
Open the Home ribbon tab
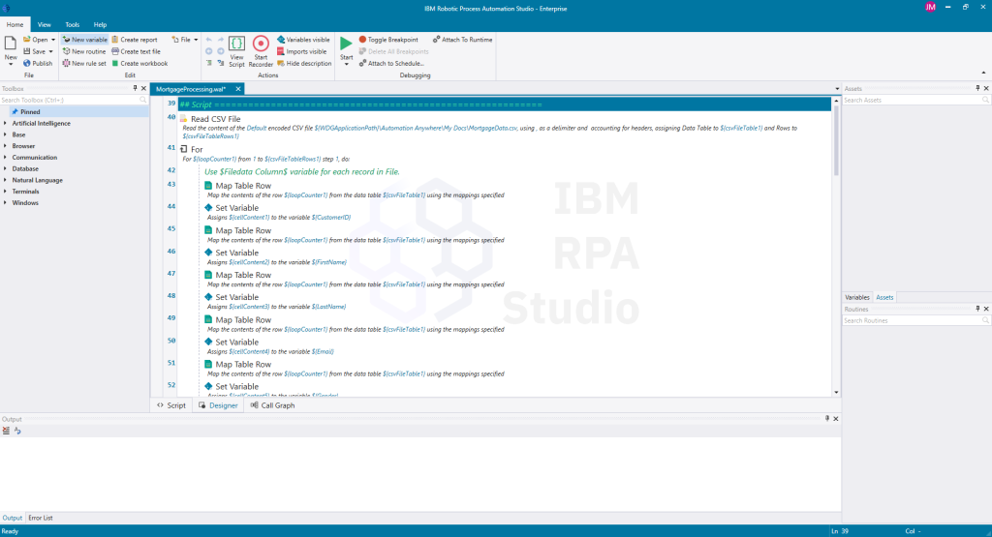tap(15, 24)
